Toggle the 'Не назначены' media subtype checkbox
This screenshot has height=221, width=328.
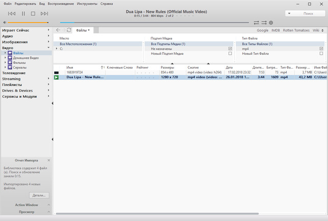pyautogui.click(x=230, y=49)
